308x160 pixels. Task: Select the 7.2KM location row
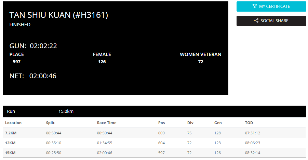(155, 133)
